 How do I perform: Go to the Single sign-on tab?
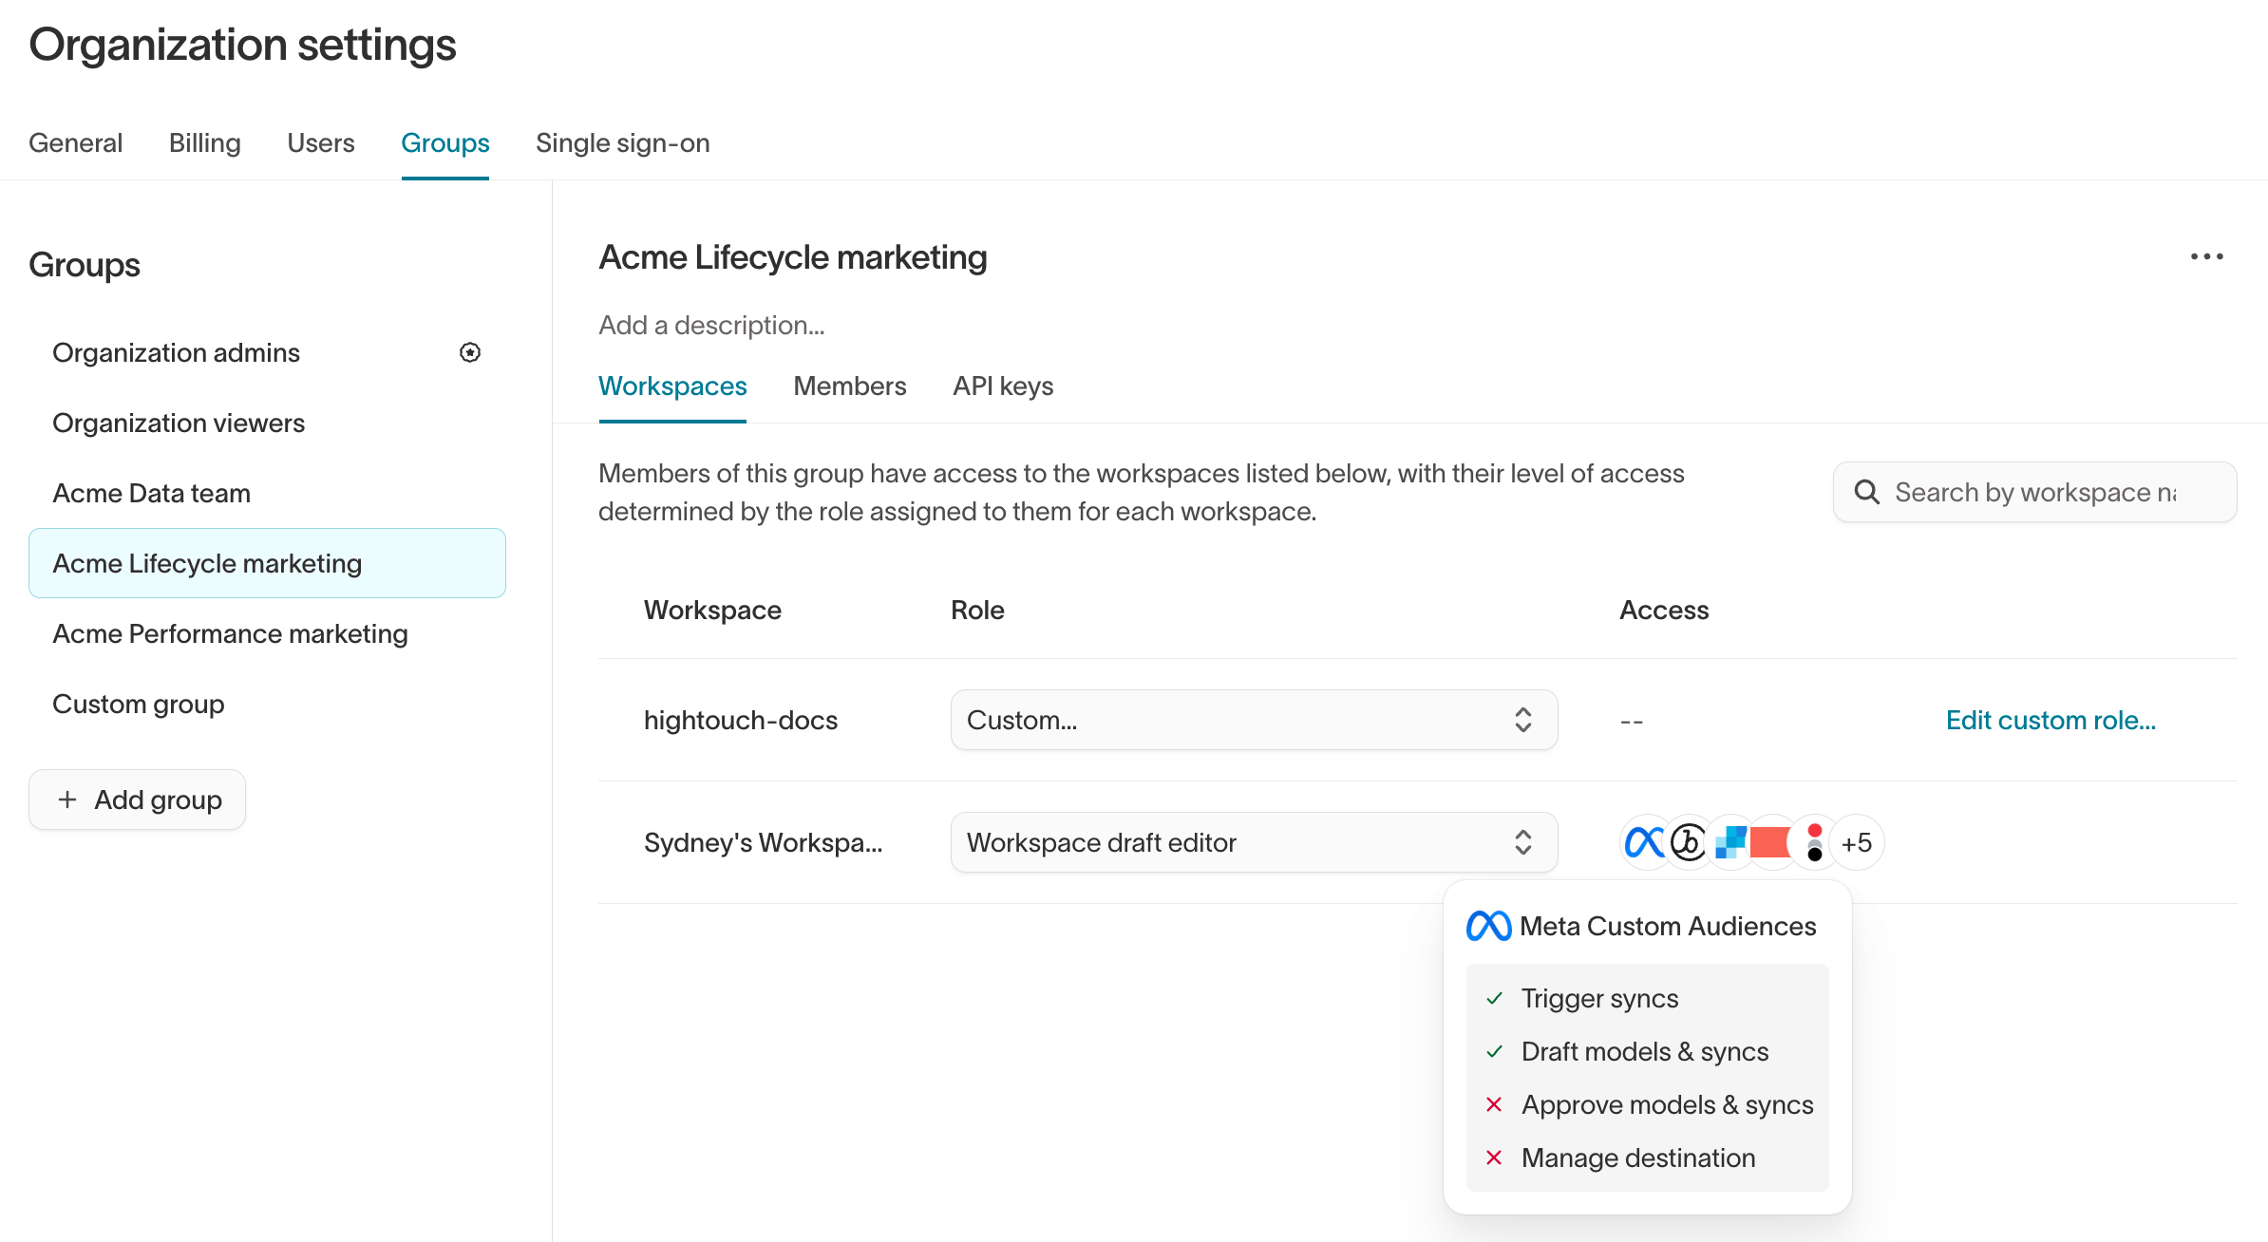coord(623,142)
